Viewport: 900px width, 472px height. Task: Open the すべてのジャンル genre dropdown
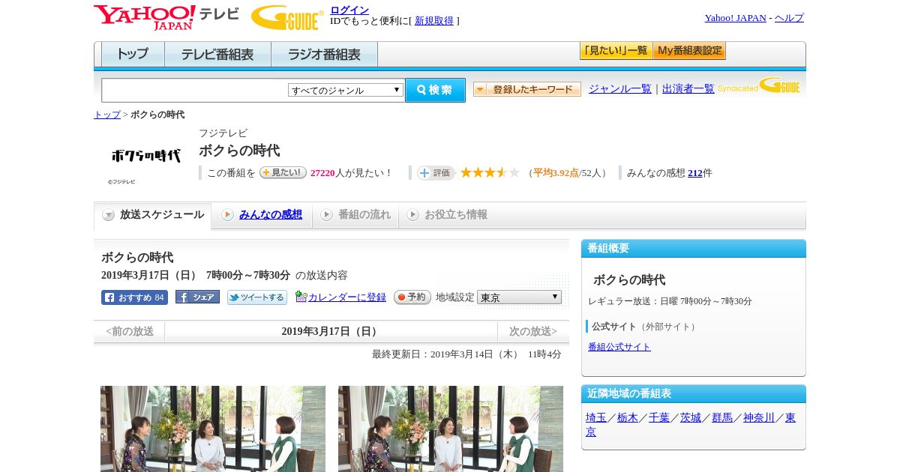point(346,90)
